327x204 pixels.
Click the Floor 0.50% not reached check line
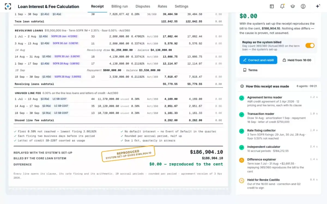click(x=55, y=131)
